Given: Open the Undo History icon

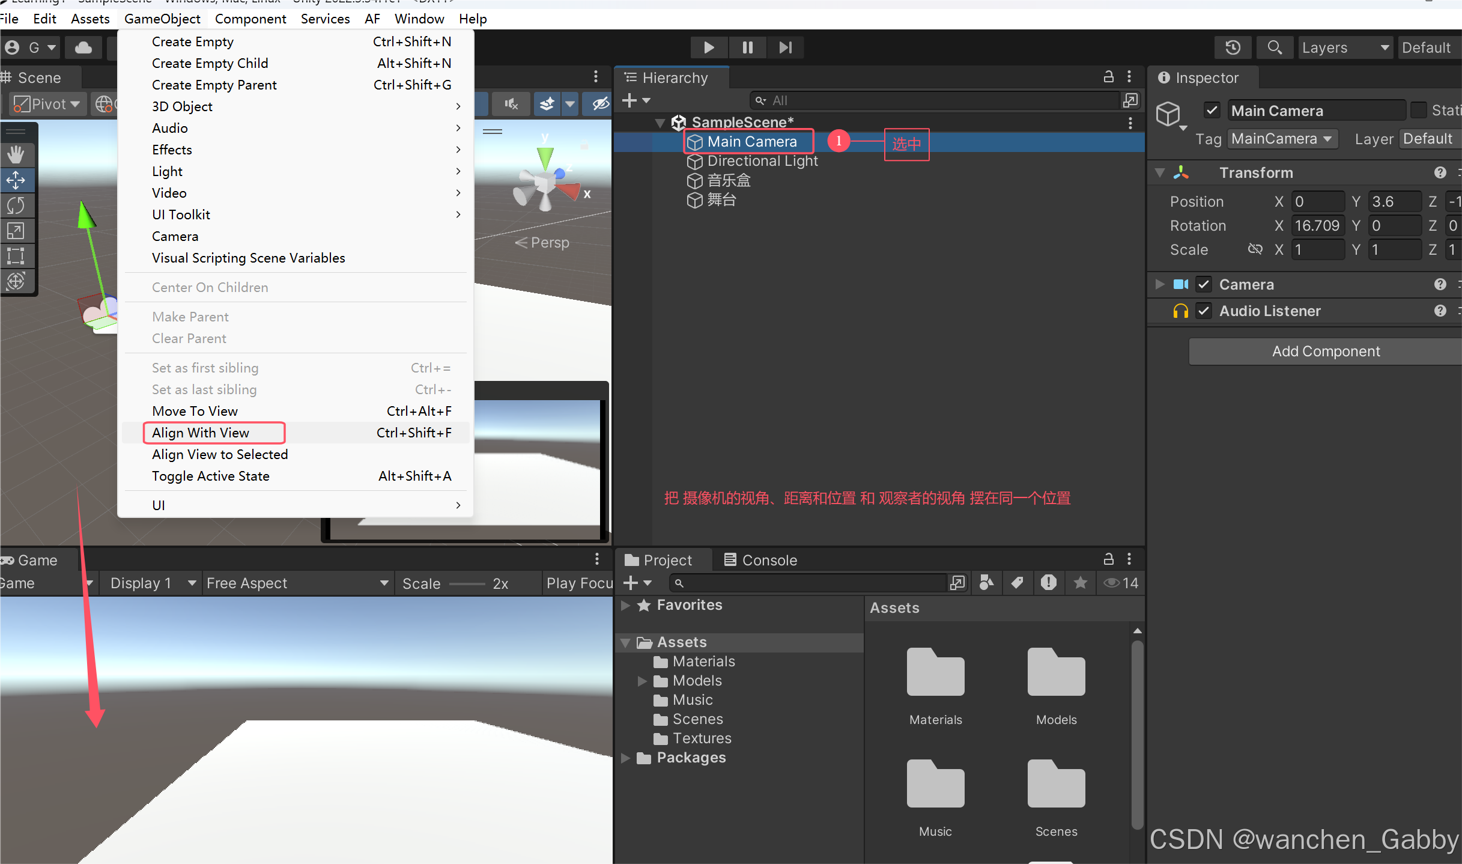Looking at the screenshot, I should 1233,47.
